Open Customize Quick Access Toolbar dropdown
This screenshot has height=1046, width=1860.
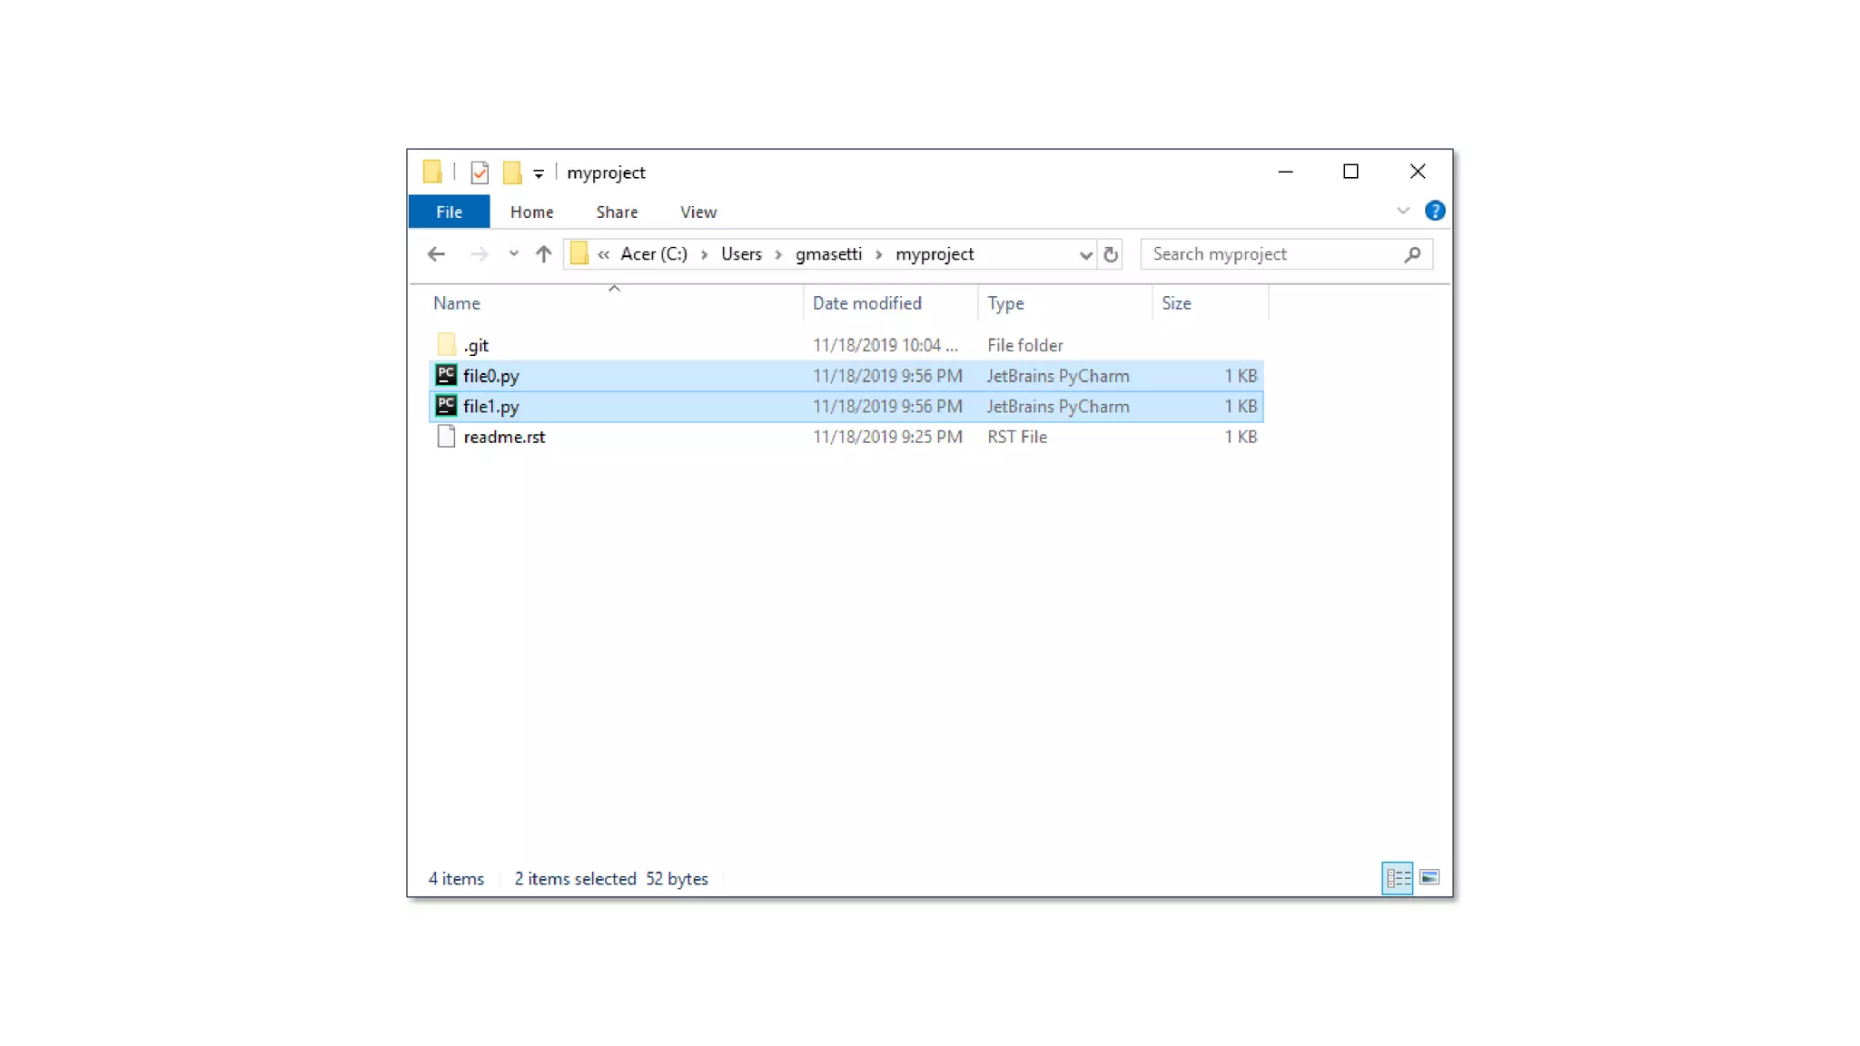(x=539, y=173)
